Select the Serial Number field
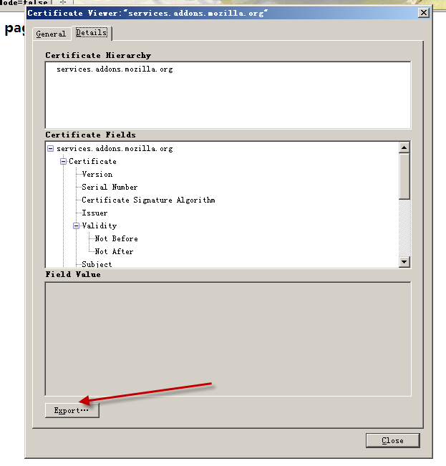This screenshot has height=466, width=446. [x=110, y=187]
